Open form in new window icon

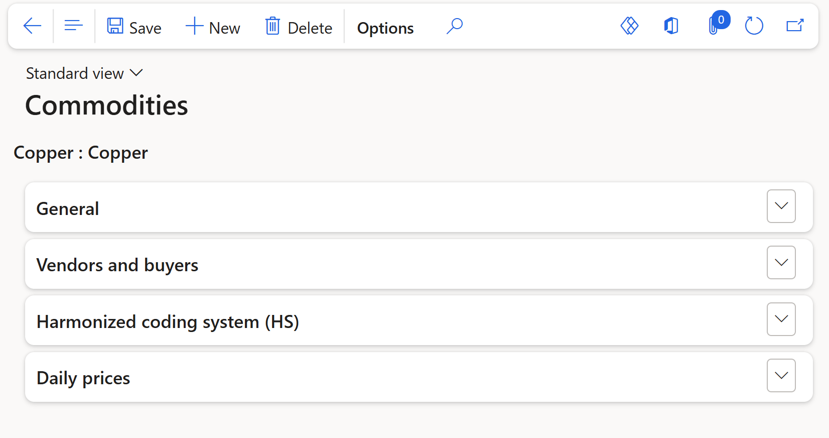pyautogui.click(x=795, y=26)
